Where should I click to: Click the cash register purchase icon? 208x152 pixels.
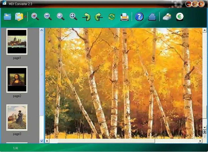point(167,17)
